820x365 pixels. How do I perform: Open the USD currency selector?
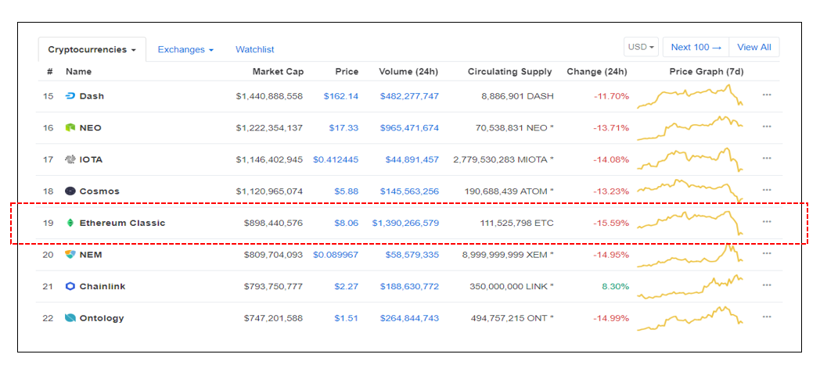(642, 47)
